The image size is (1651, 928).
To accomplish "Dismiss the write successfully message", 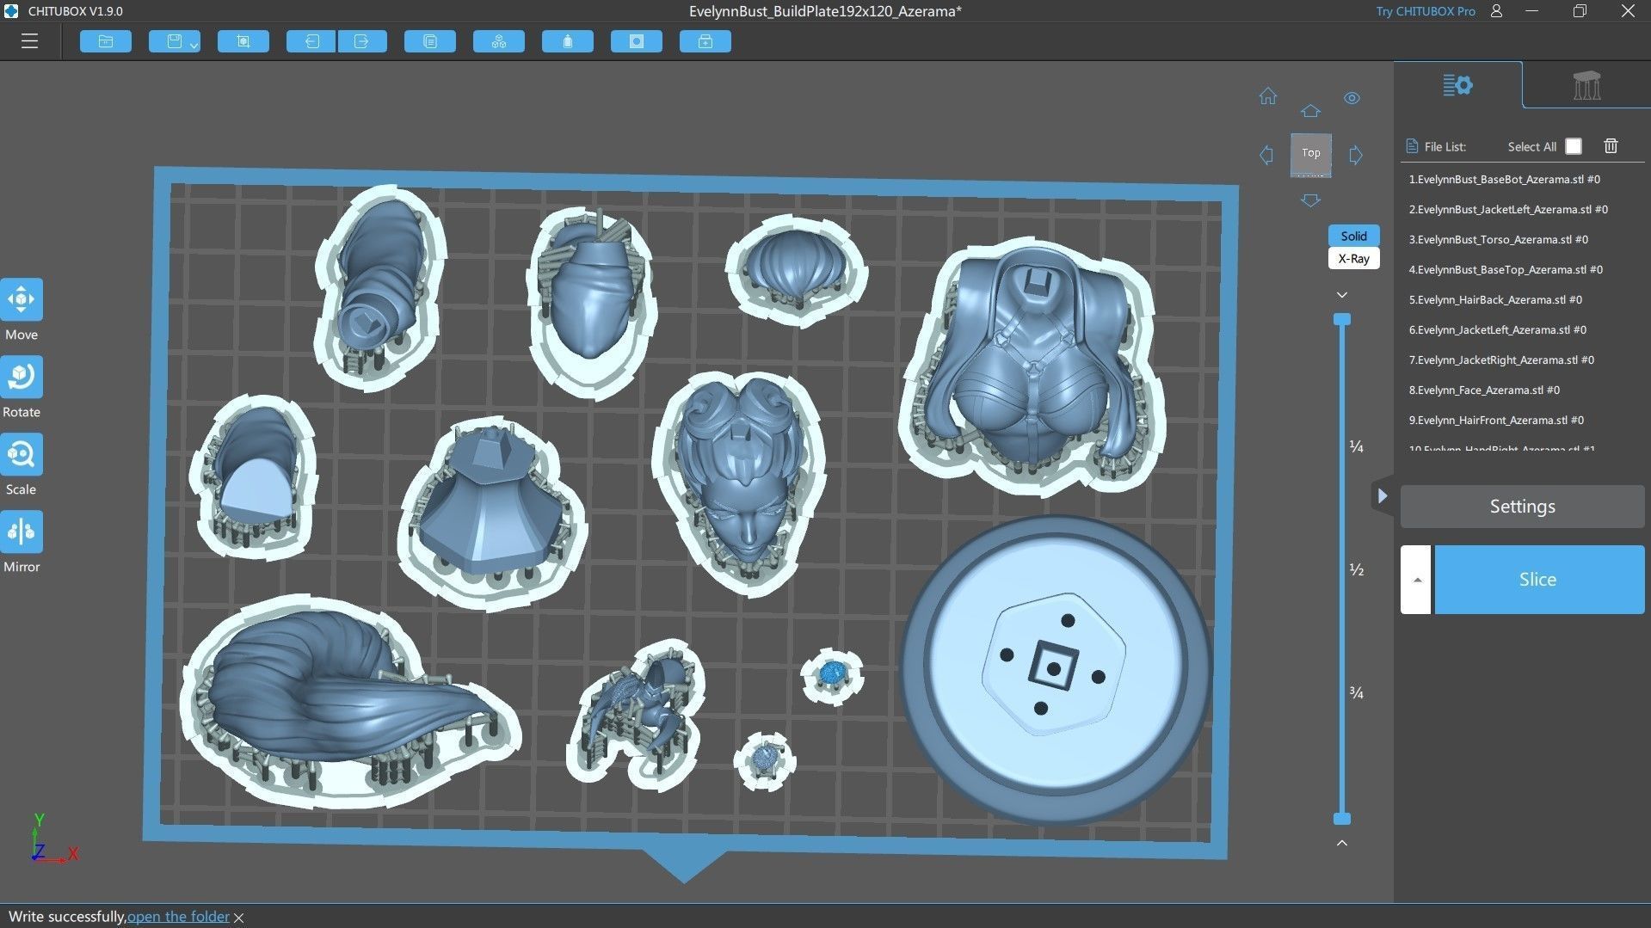I will point(239,918).
